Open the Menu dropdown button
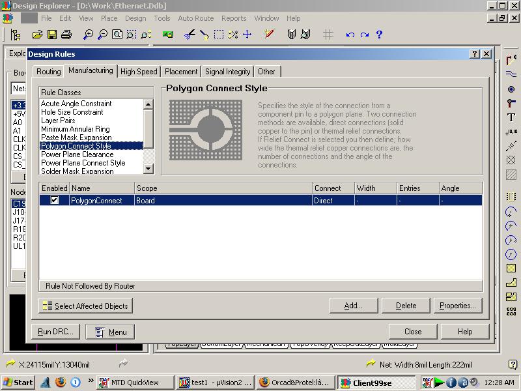 (110, 332)
